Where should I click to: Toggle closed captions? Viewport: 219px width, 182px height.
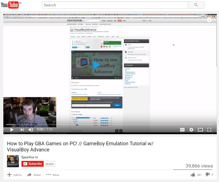(x=182, y=130)
